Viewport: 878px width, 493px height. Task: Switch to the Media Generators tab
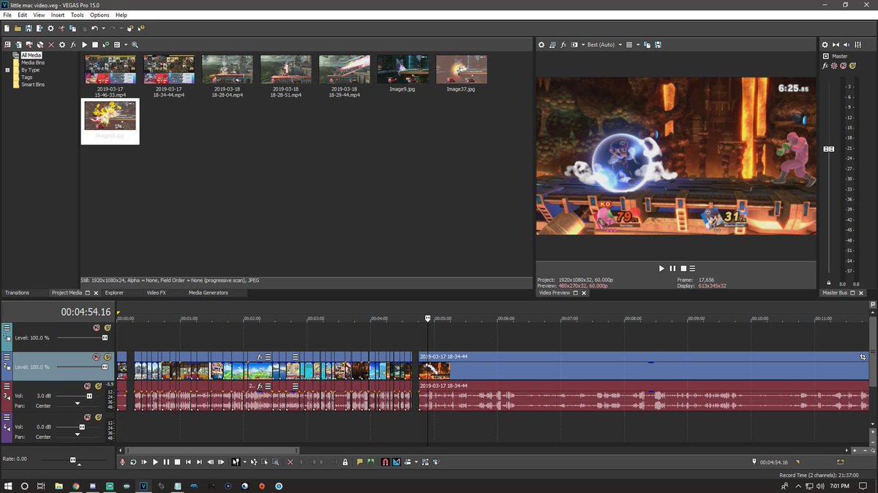click(209, 292)
